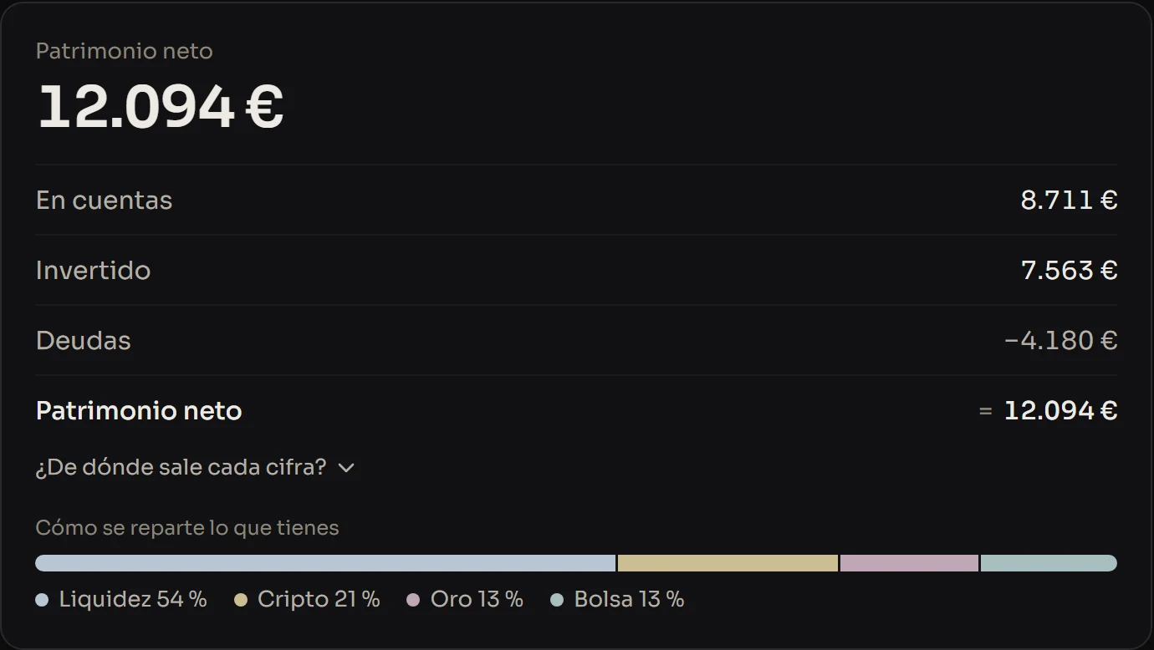
Task: Click the Liquidez 54 % legend label
Action: [x=133, y=599]
